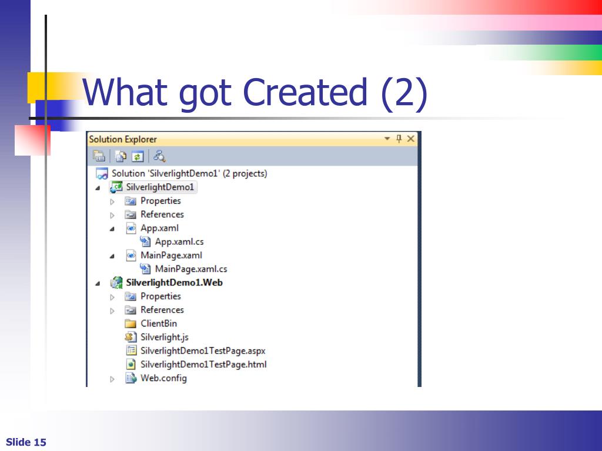Select References under SilverlightDemo1.Web

click(x=162, y=310)
